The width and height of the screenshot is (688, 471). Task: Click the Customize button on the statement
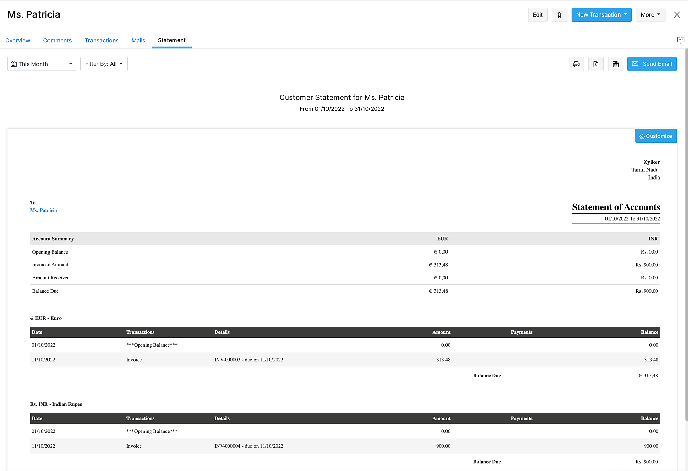point(656,136)
